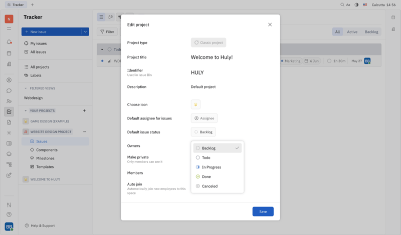Viewport: 401px width, 235px height.
Task: Edit the Default project description field
Action: 203,87
